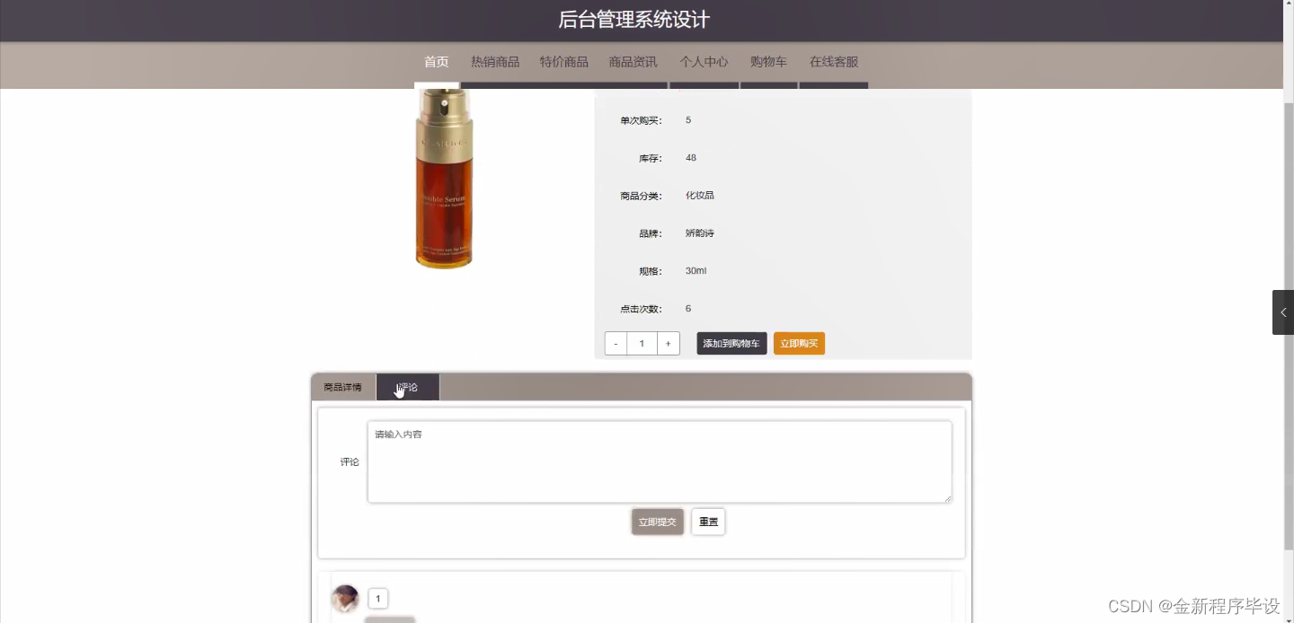Click the orange 立即购买 buy-now button

point(798,343)
